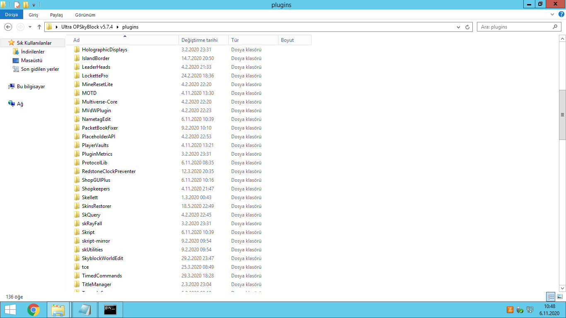
Task: Switch to the Giriş ribbon tab
Action: tap(34, 15)
